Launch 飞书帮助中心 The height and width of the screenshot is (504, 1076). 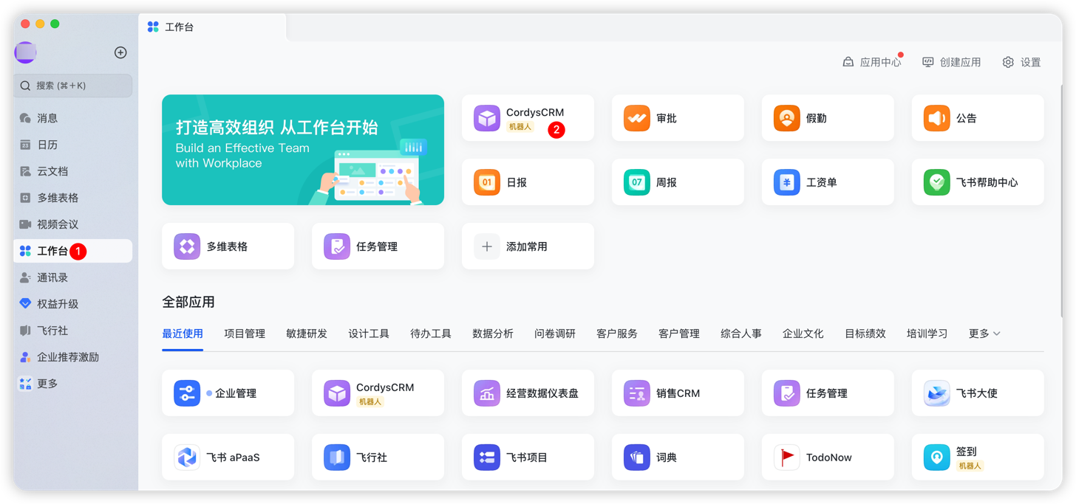[x=977, y=182]
